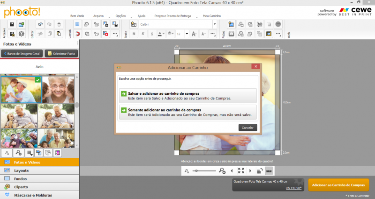Open the settings gear icon
Image resolution: width=375 pixels, height=199 pixels.
point(21,34)
